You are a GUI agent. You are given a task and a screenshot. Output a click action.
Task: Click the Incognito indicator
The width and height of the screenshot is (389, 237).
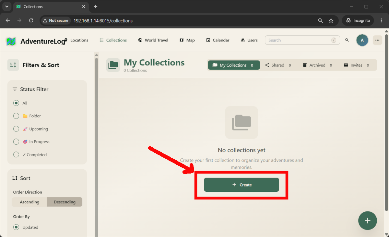click(358, 20)
